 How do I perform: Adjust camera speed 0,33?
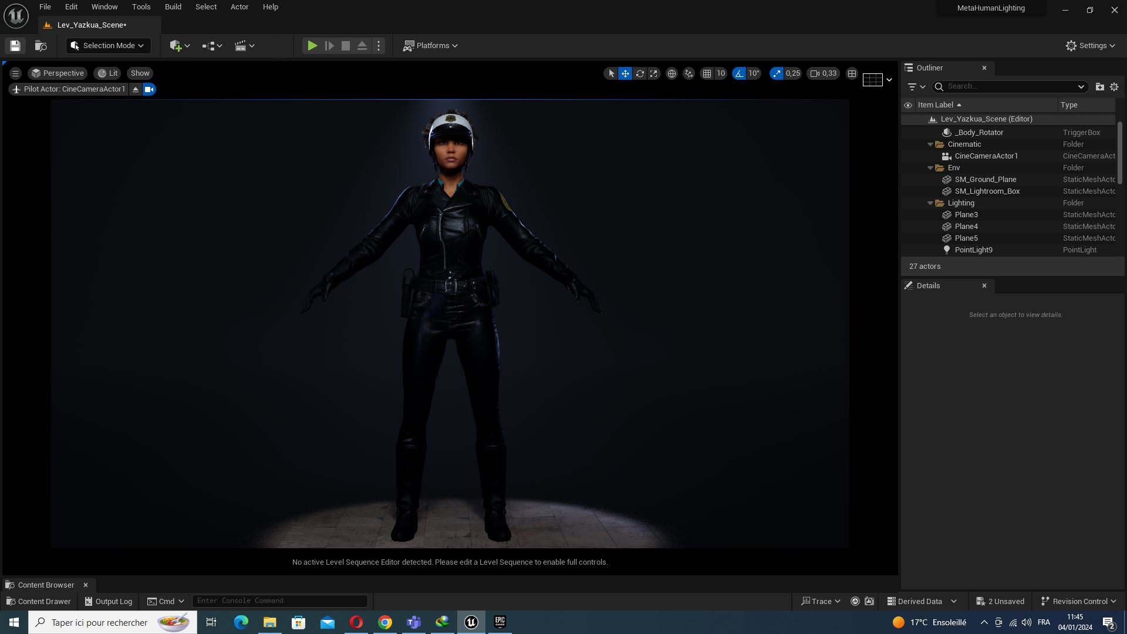click(x=824, y=73)
